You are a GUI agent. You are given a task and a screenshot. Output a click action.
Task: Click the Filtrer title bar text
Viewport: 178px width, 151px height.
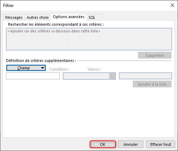coord(8,6)
